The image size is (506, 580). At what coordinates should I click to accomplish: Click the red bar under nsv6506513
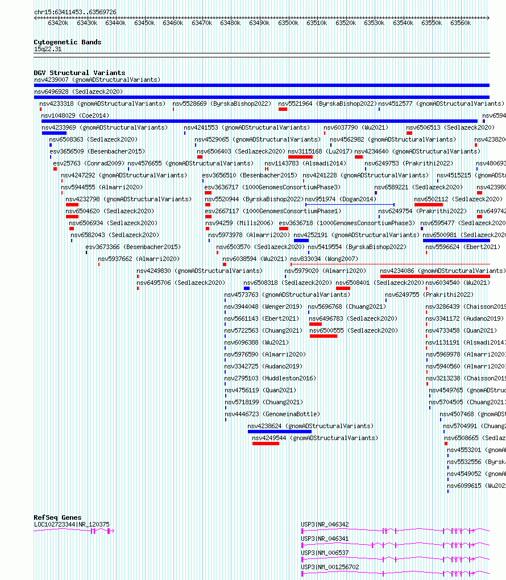[x=409, y=133]
